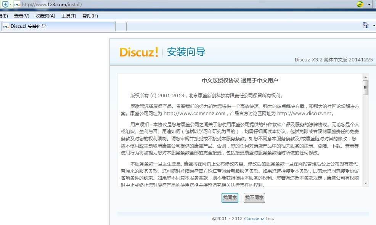Click the 我同意 button
Viewport: 376px width, 225px height.
(230, 198)
